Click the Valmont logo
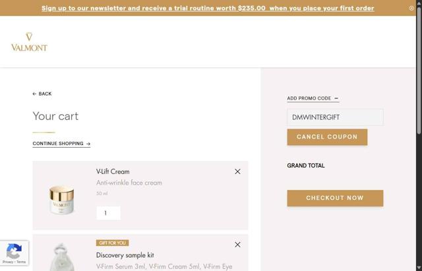The height and width of the screenshot is (271, 422). point(29,42)
